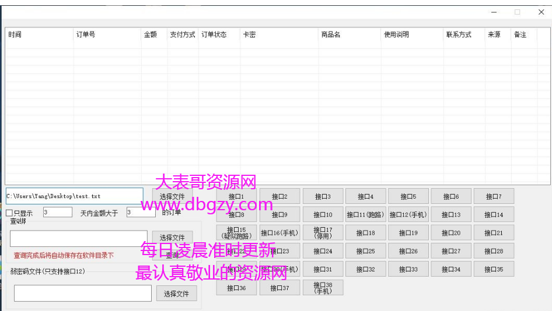The height and width of the screenshot is (311, 552).
Task: Click the text field in the 查Q绑 group
Action: (78, 238)
